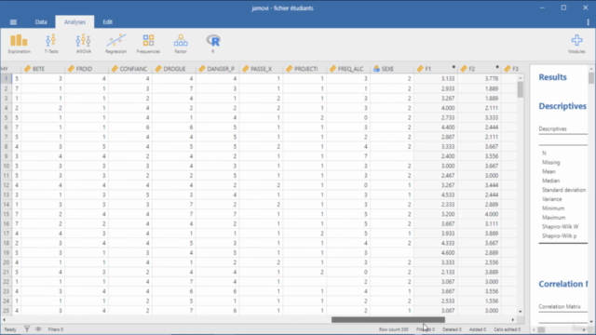Select the PROJECTI column header

tap(305, 69)
